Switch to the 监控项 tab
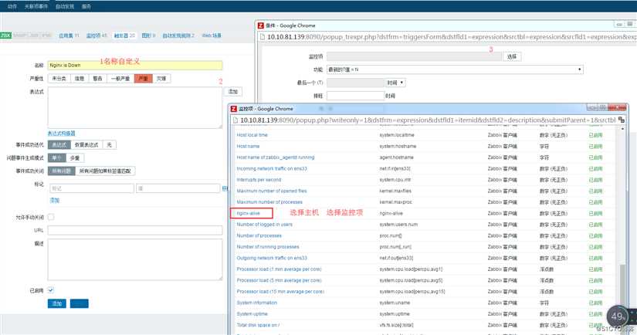The height and width of the screenshot is (335, 637). point(97,36)
